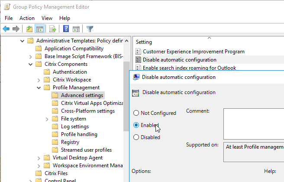Click the Back arrow toolbar icon
This screenshot has width=284, height=182.
coord(6,29)
